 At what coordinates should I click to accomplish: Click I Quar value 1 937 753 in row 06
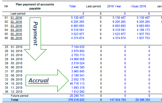143,38
